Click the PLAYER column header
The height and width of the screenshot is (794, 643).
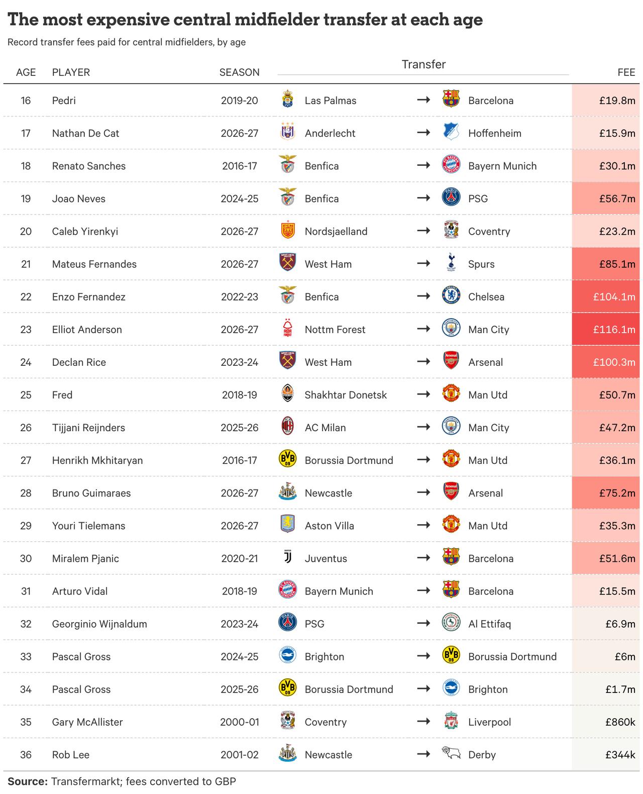point(71,72)
